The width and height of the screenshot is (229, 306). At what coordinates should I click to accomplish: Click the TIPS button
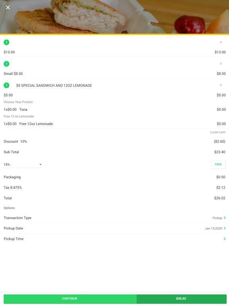click(x=218, y=164)
